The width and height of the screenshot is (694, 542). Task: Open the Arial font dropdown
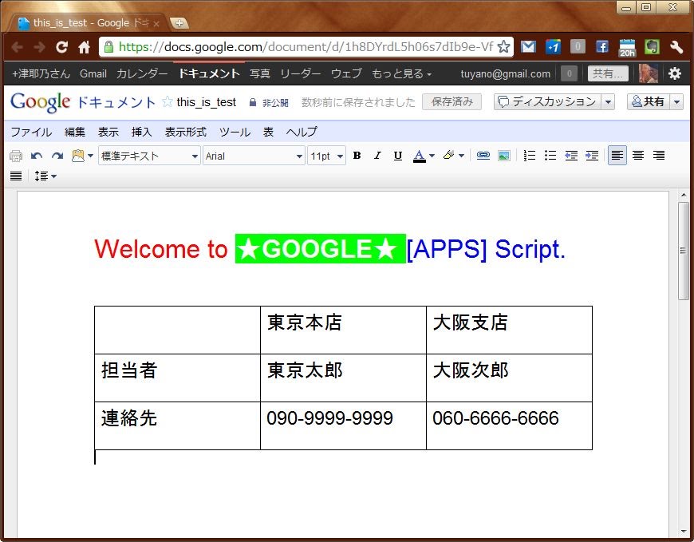[254, 156]
